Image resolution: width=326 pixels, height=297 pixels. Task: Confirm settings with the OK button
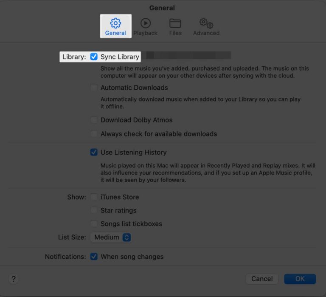click(x=300, y=279)
